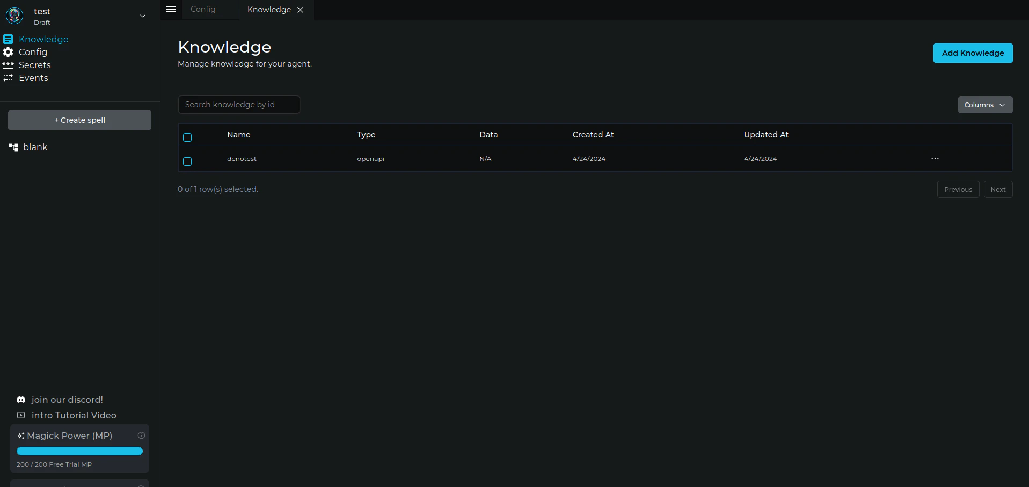Expand the test agent chevron
This screenshot has width=1029, height=487.
pyautogui.click(x=142, y=17)
